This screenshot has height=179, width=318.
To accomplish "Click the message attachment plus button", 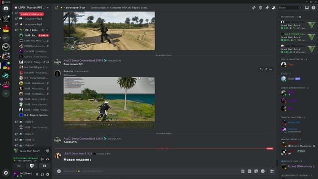I will coord(59,171).
